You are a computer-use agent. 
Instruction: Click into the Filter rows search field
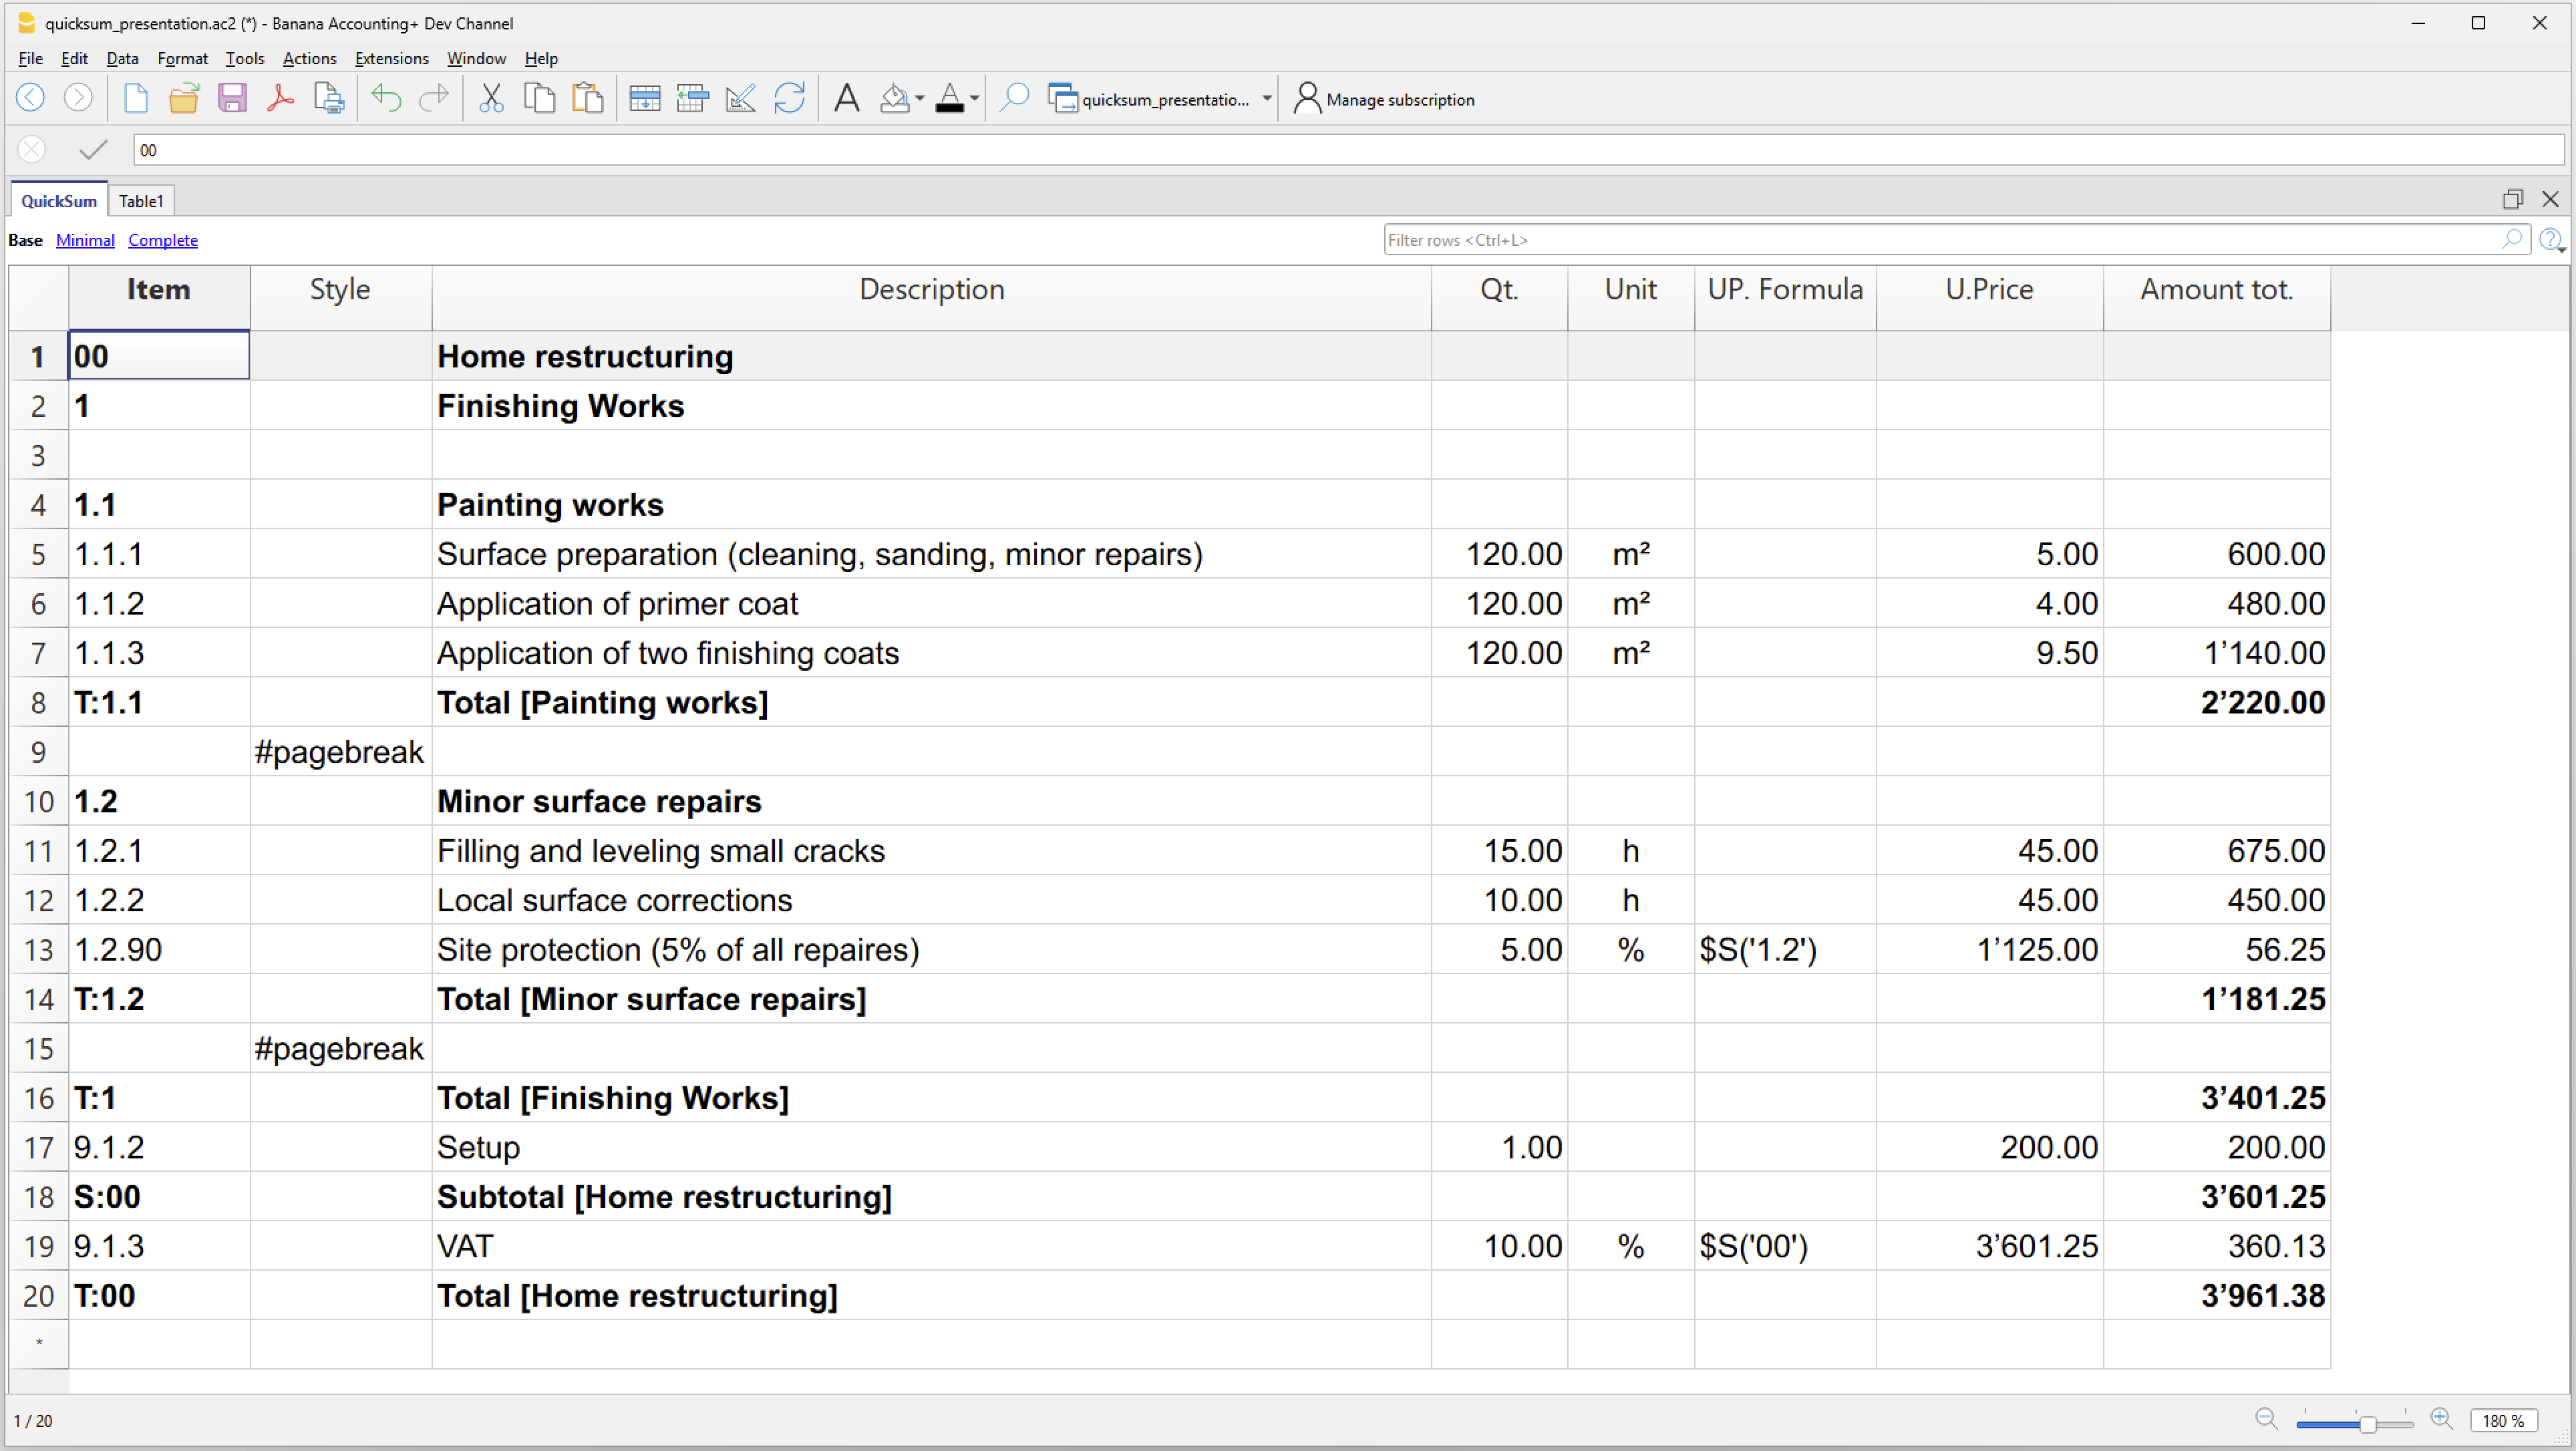tap(1940, 240)
